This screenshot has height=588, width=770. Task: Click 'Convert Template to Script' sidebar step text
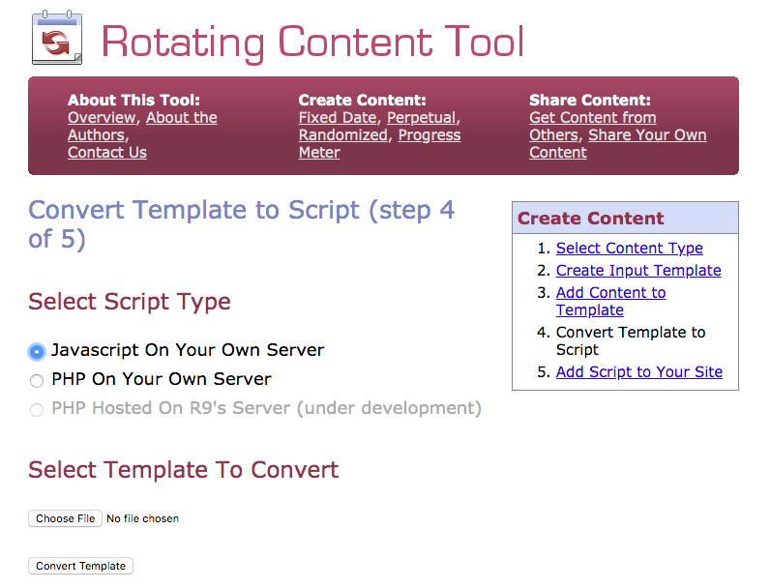coord(631,340)
